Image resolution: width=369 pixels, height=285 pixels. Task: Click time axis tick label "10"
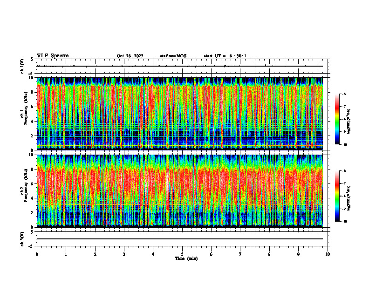[x=328, y=254]
